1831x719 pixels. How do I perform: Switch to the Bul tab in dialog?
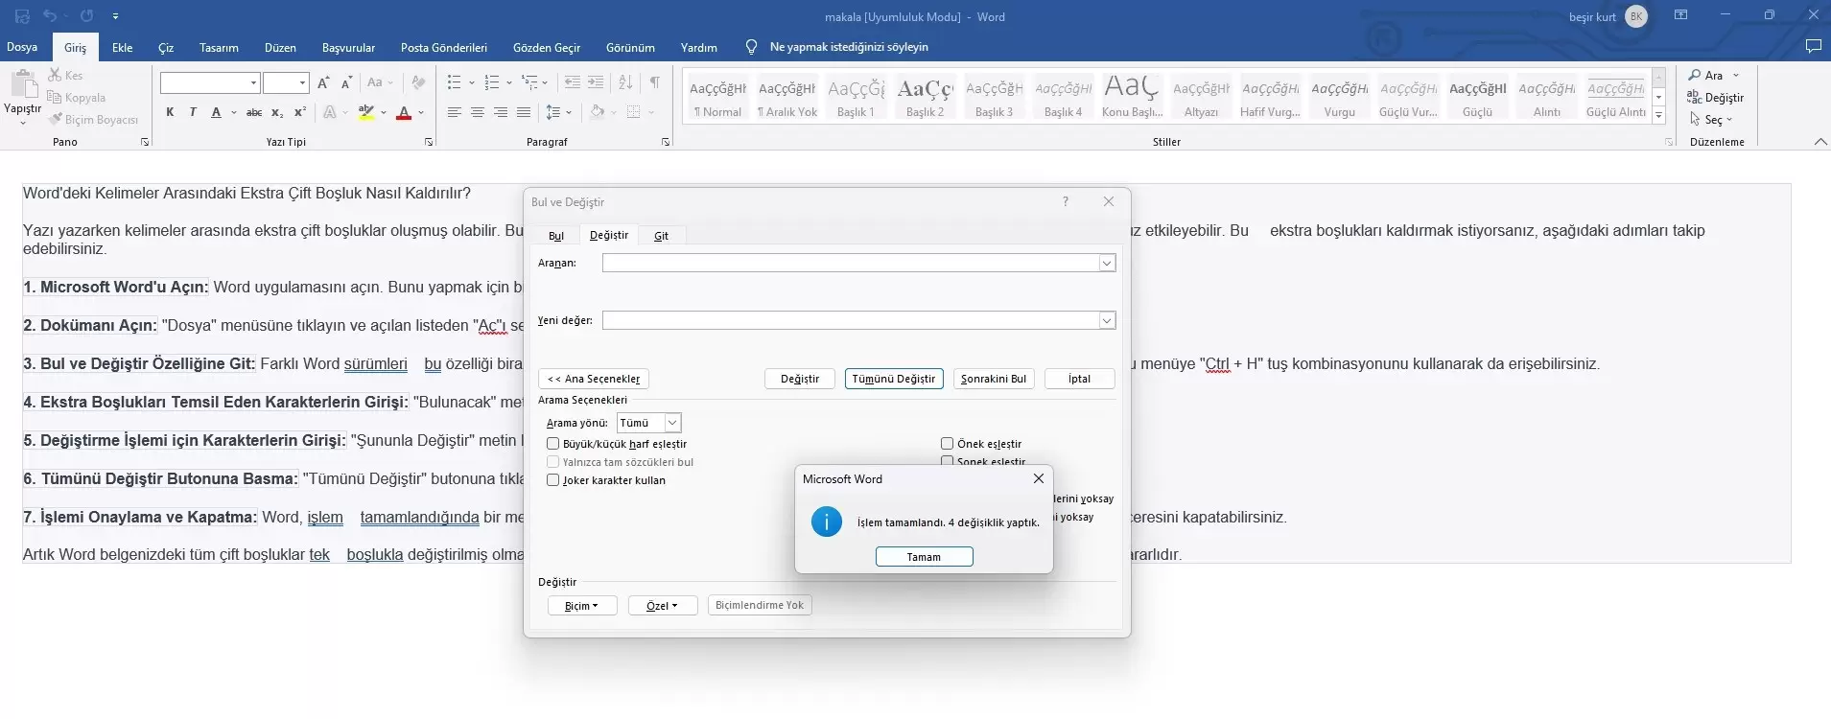pos(556,236)
